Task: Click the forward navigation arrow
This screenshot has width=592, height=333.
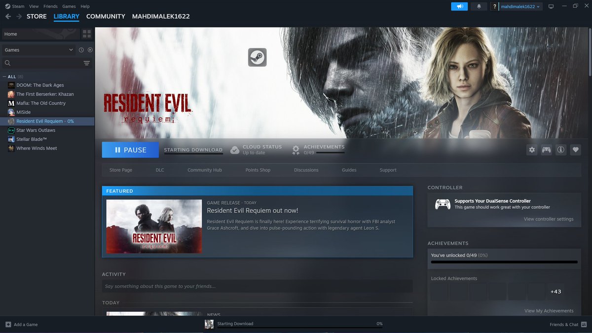Action: [19, 16]
